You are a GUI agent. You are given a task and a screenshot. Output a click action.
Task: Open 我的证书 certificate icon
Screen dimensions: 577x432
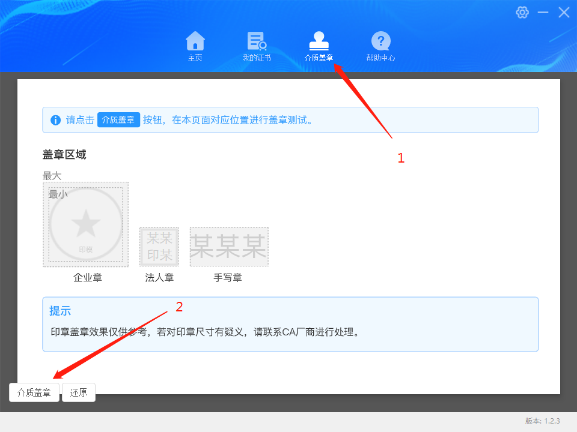[257, 42]
